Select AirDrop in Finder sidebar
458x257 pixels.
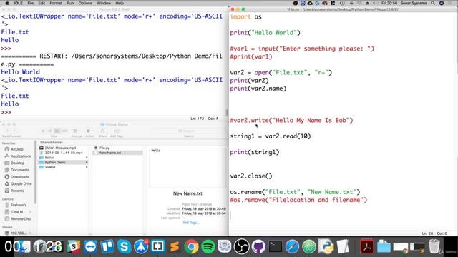(x=17, y=149)
